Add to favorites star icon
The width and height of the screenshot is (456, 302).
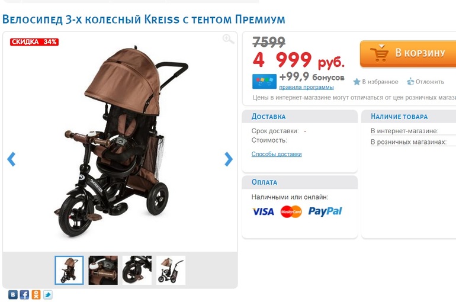357,82
